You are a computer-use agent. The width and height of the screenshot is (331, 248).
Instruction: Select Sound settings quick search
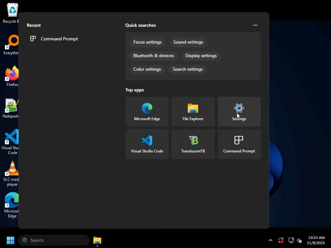point(188,42)
